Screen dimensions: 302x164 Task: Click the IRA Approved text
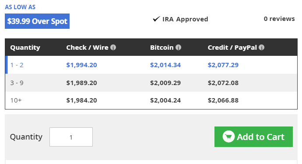pyautogui.click(x=185, y=19)
